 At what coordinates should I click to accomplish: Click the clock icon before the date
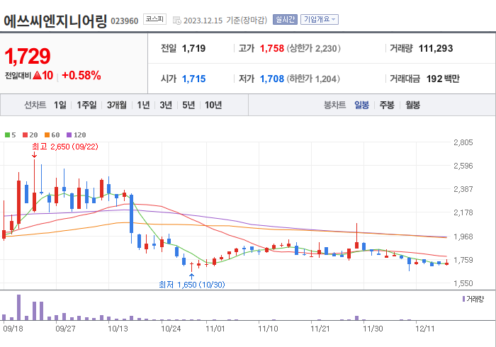click(x=177, y=21)
